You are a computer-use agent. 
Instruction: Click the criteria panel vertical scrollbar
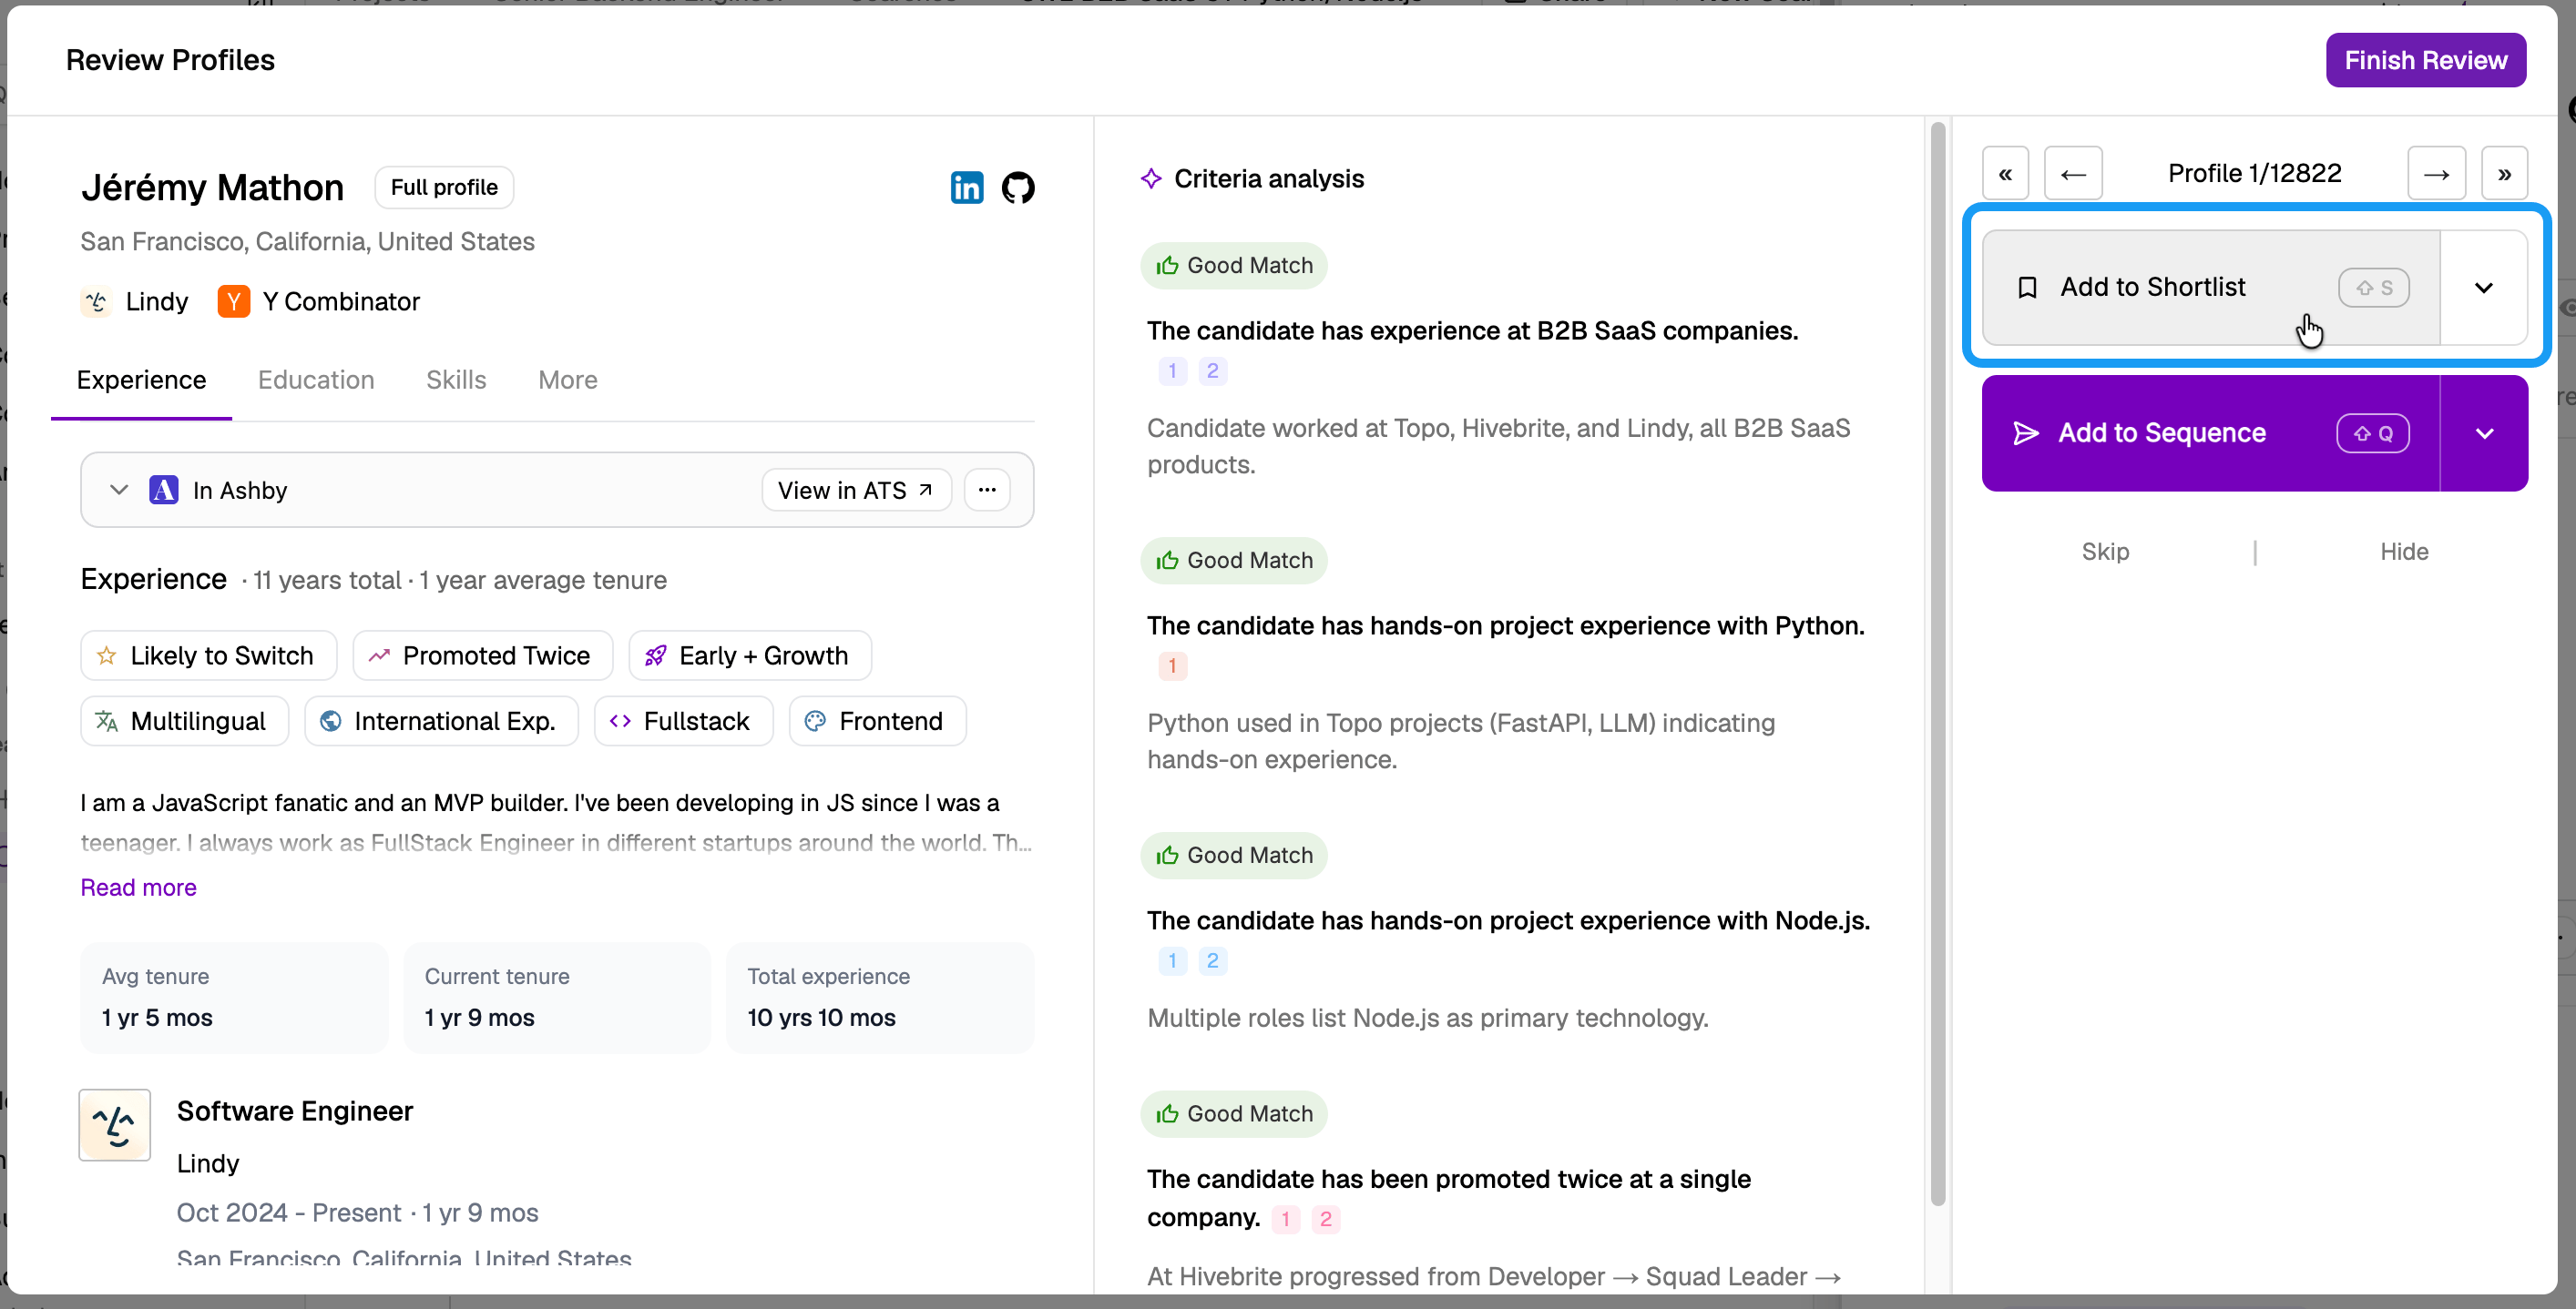(x=1937, y=664)
